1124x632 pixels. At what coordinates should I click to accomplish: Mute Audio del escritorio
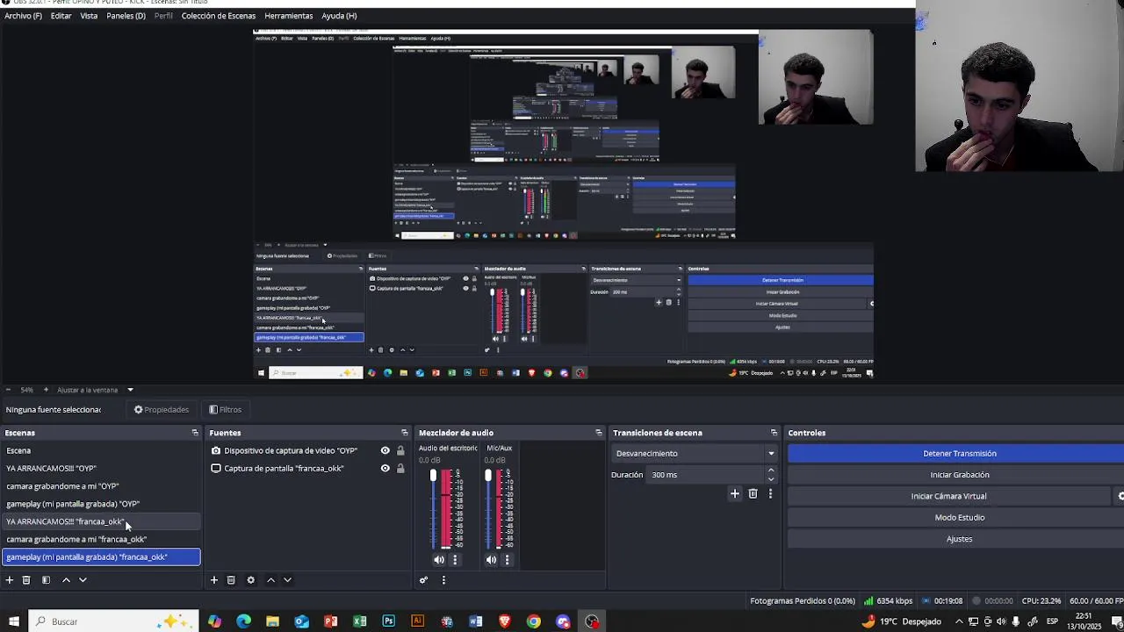tap(439, 560)
